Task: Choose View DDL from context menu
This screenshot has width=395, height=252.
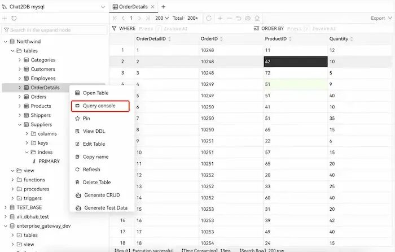Action: [x=101, y=131]
